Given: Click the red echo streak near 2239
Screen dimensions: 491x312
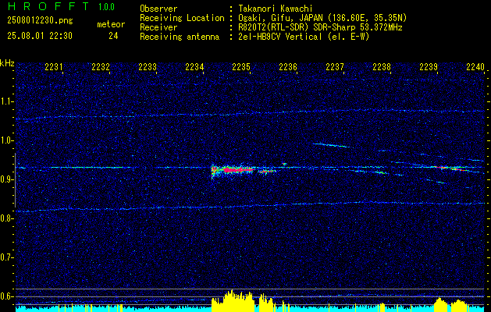Looking at the screenshot, I should click(x=453, y=168).
